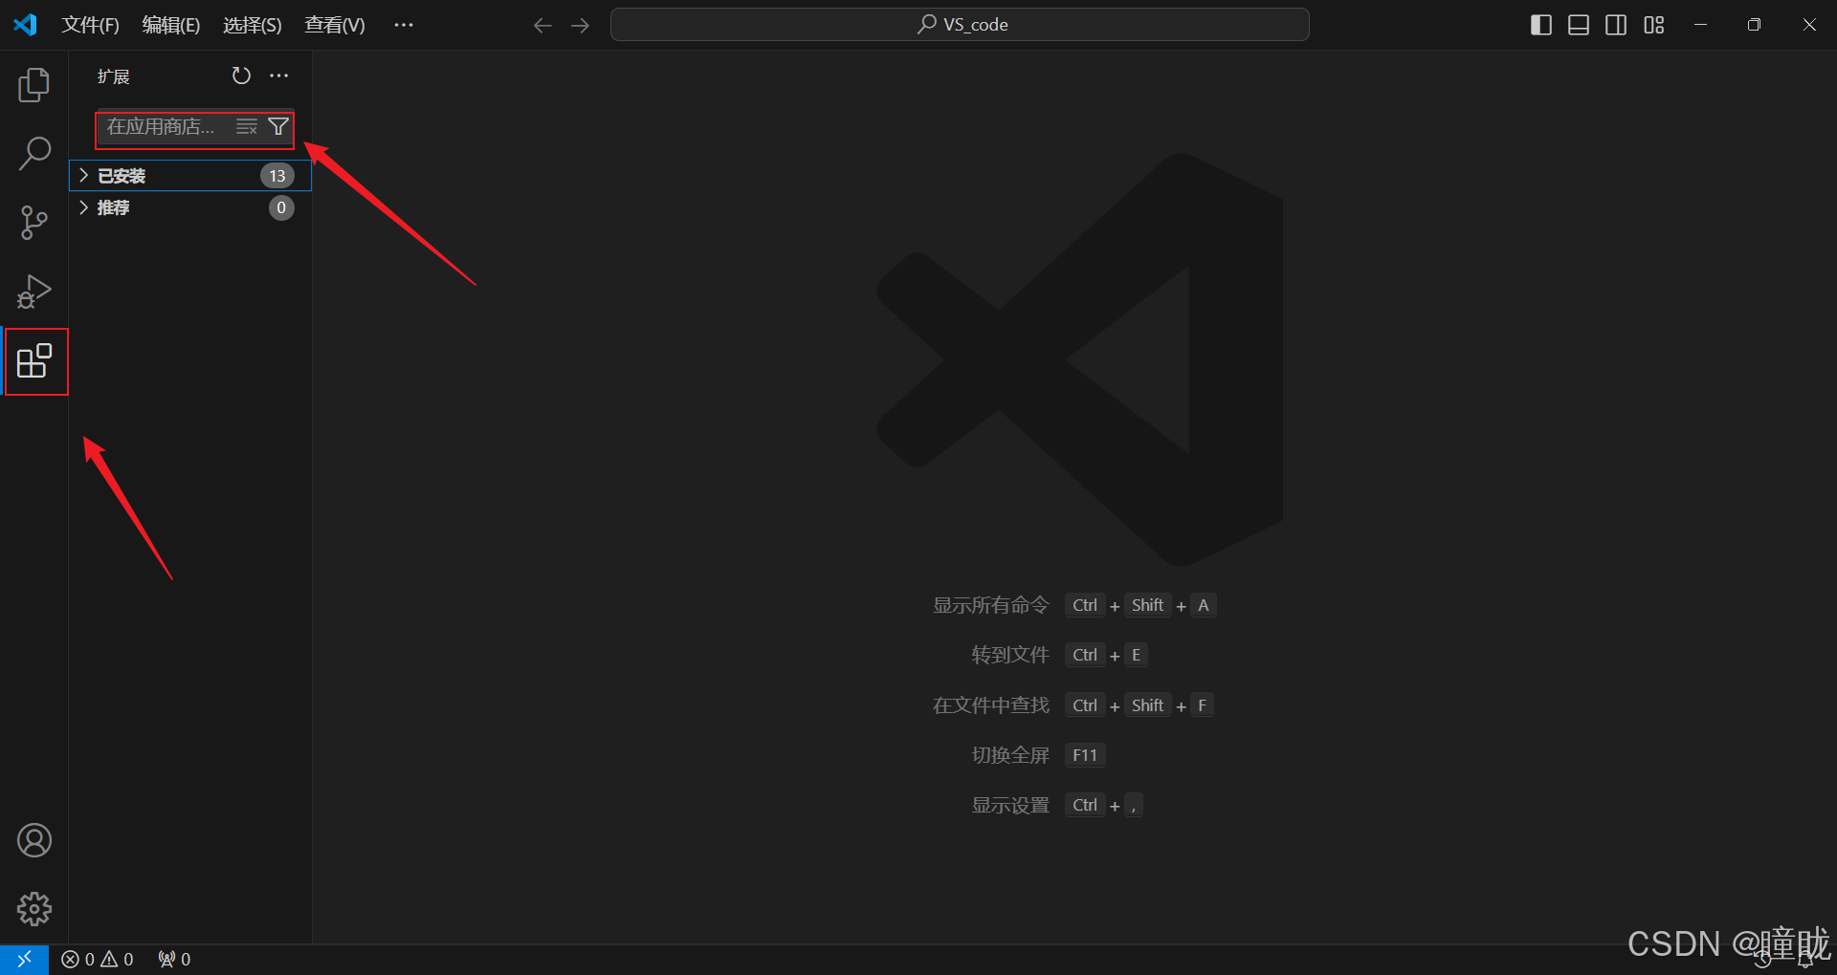Click the forwarded ports status item
The height and width of the screenshot is (975, 1837).
pos(174,960)
